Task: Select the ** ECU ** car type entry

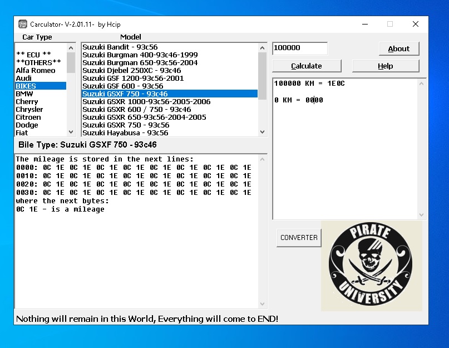Action: click(x=33, y=55)
